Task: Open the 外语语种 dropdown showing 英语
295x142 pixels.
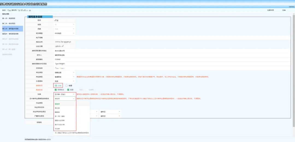Action: tap(64, 81)
